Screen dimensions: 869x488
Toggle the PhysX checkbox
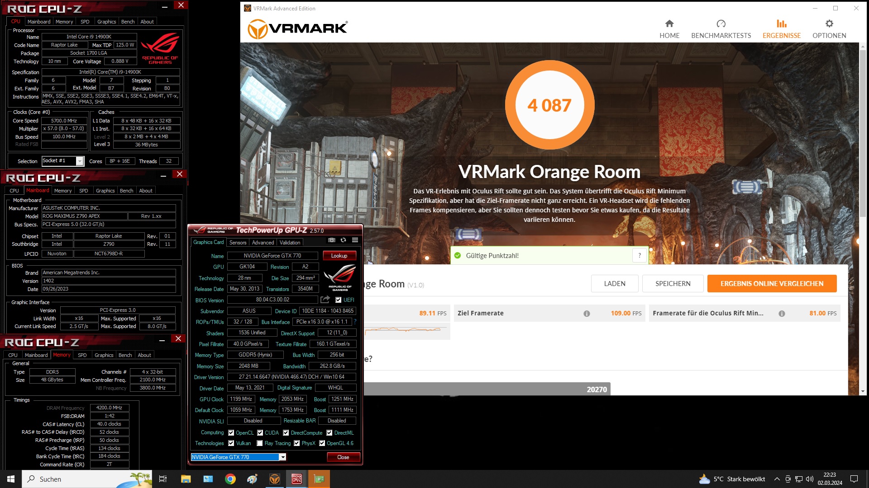(x=296, y=443)
